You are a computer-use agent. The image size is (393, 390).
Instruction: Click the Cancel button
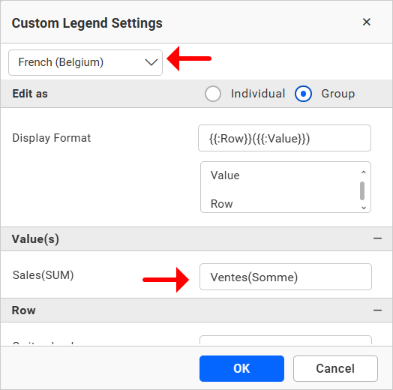pyautogui.click(x=335, y=368)
